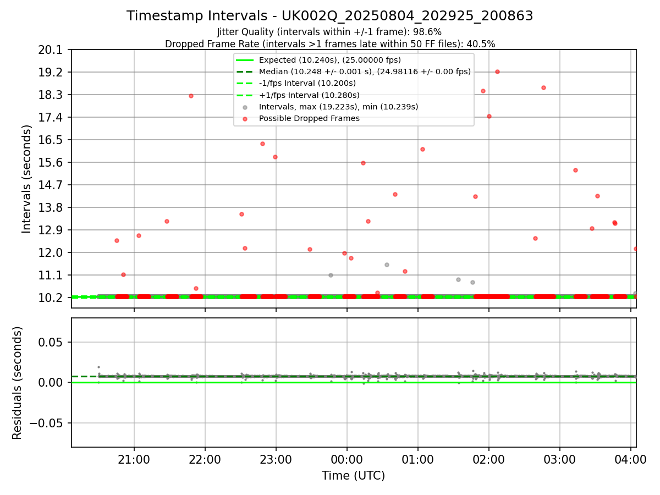Click the 02:00 x-axis tick label

click(x=489, y=459)
